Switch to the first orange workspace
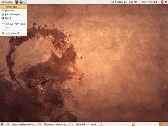Viewport: 168px width, 126px height. [x=161, y=124]
